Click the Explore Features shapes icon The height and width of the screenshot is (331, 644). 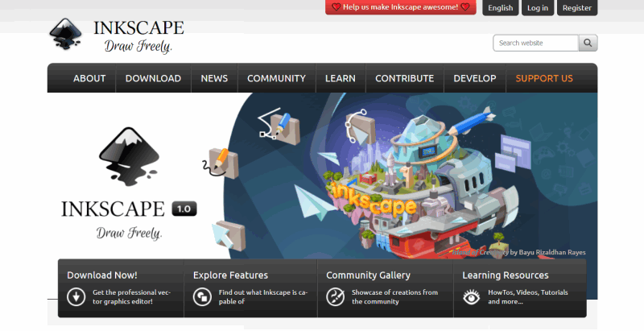pyautogui.click(x=203, y=297)
